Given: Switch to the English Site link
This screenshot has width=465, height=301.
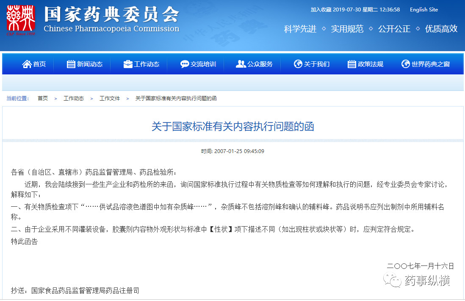Looking at the screenshot, I should pos(423,10).
